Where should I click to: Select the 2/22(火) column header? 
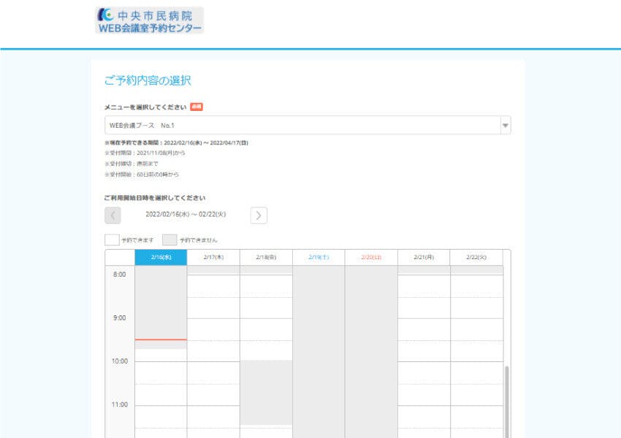pyautogui.click(x=476, y=258)
